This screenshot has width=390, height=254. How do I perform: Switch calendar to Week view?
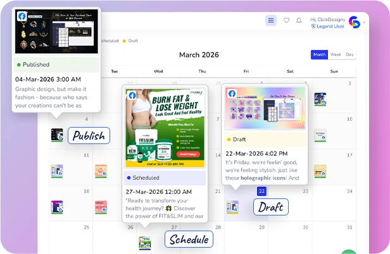pyautogui.click(x=336, y=54)
